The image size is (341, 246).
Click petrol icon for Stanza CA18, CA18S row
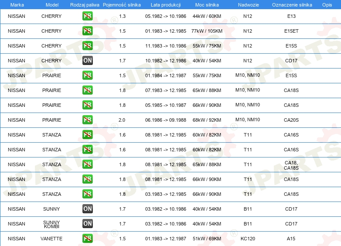(87, 164)
